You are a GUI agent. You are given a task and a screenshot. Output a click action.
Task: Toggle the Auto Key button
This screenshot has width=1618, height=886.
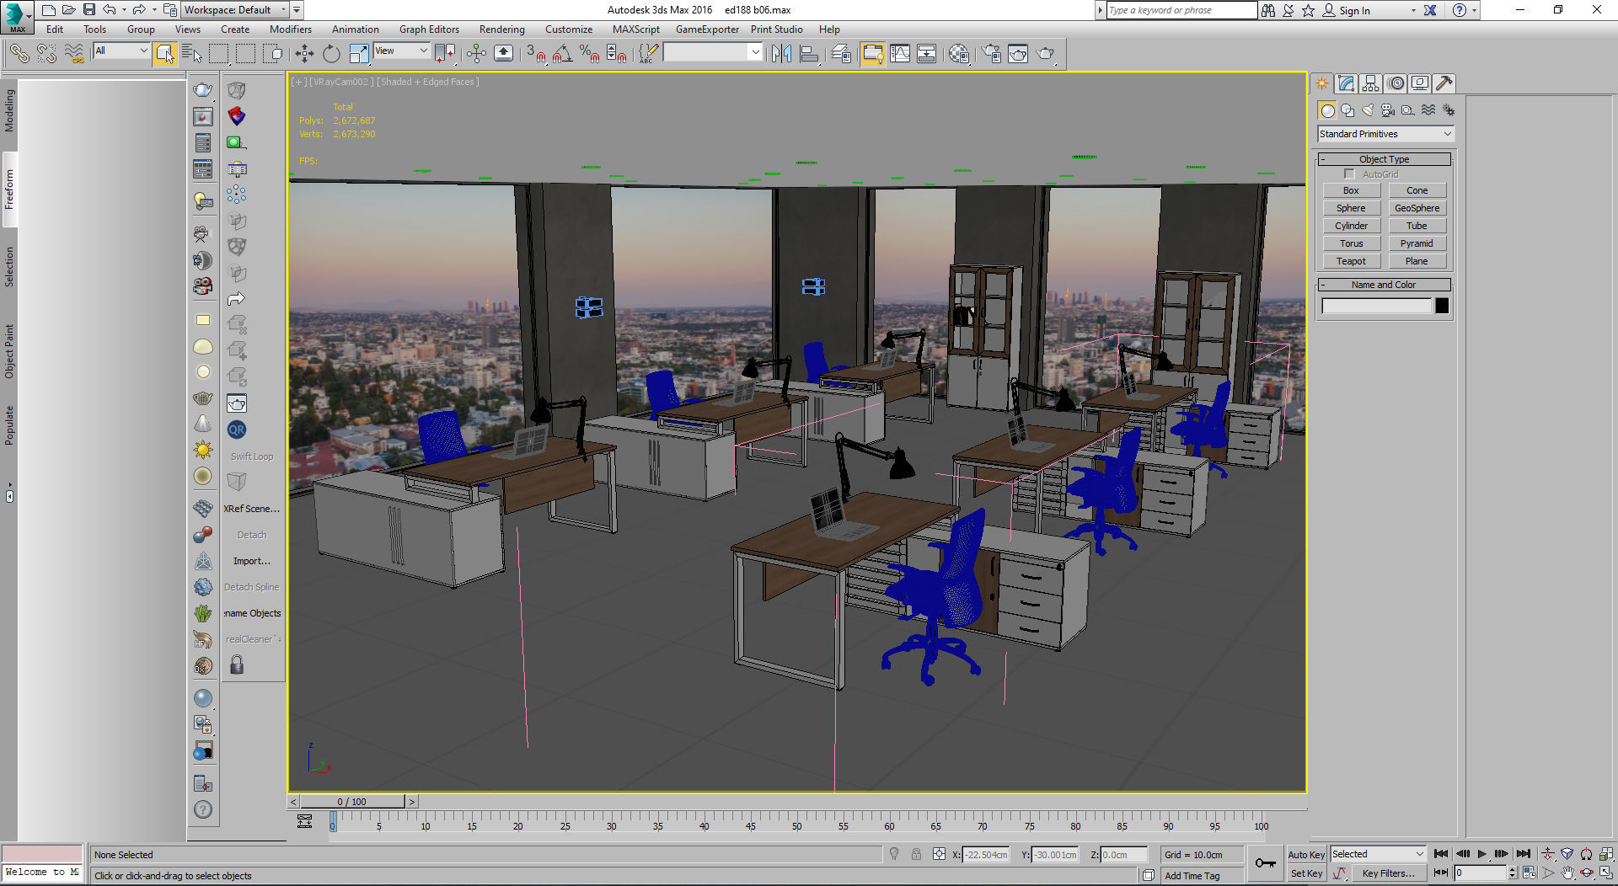coord(1306,854)
